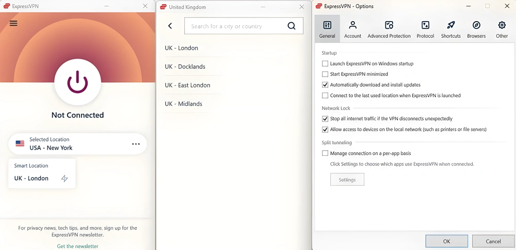The height and width of the screenshot is (250, 516).
Task: Click the split tunneling Settings button
Action: 347,180
